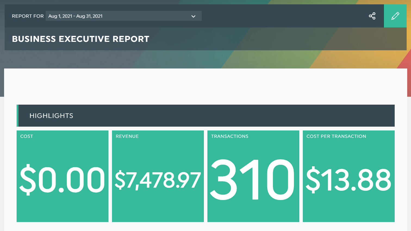Click the chevron arrow in date selector
411x231 pixels.
[193, 16]
